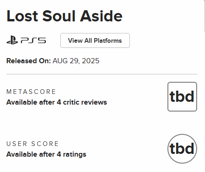Screen dimensions: 205x172
Task: Select the PS5 wordmark logo
Action: pos(33,40)
